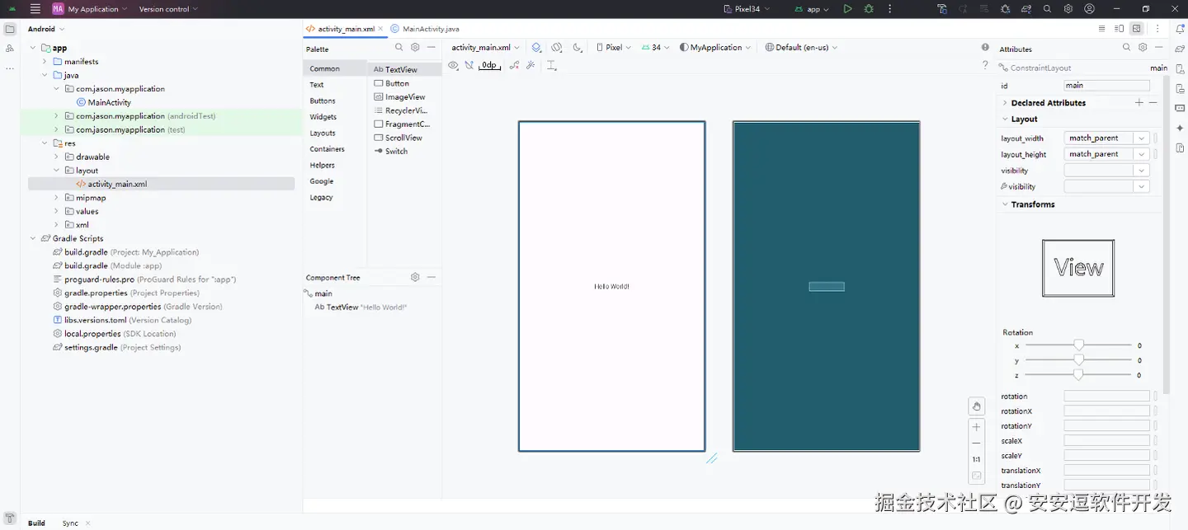Expand Declared Attributes section
The image size is (1188, 530).
[x=1005, y=103]
